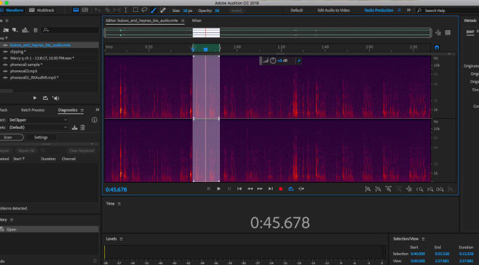Screen dimensions: 479x265
Task: Expand the workspace overflow chevron
Action: [409, 11]
